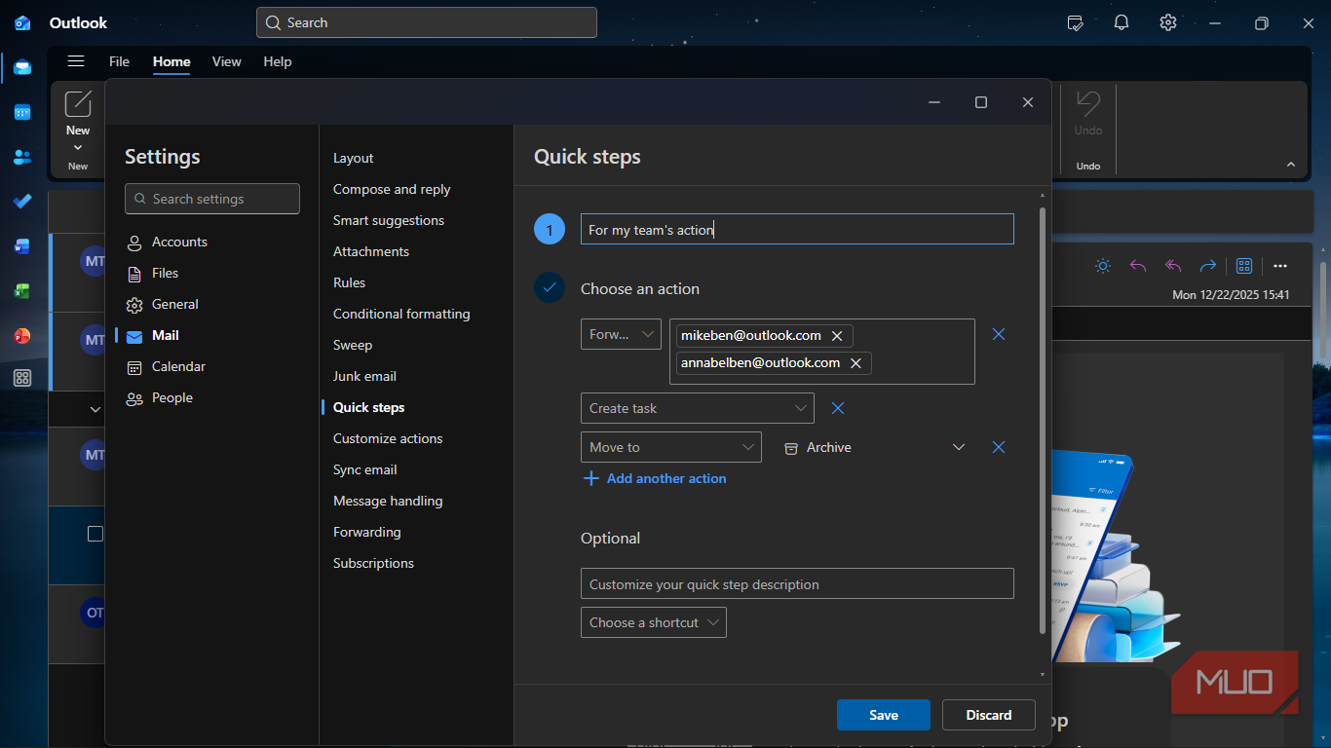Click the Reply arrow in message header

coord(1138,266)
